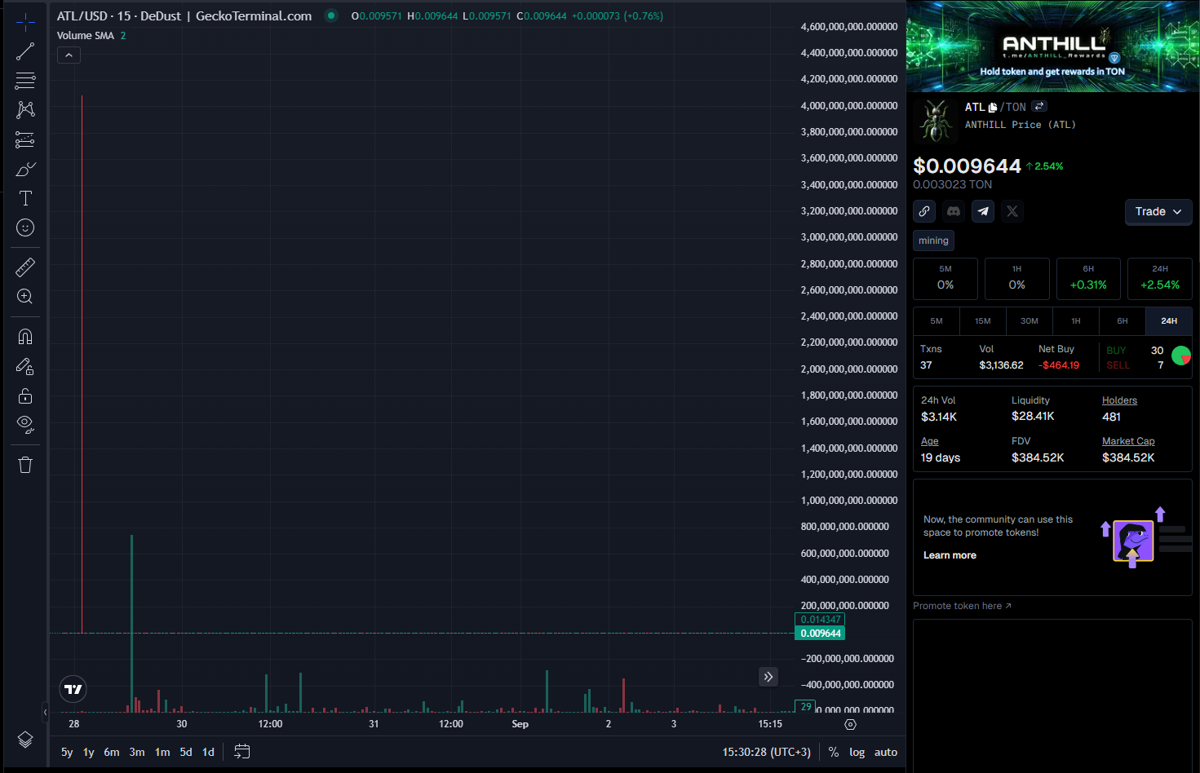Open the forecasting and measurement tools
Image resolution: width=1200 pixels, height=773 pixels.
25,139
